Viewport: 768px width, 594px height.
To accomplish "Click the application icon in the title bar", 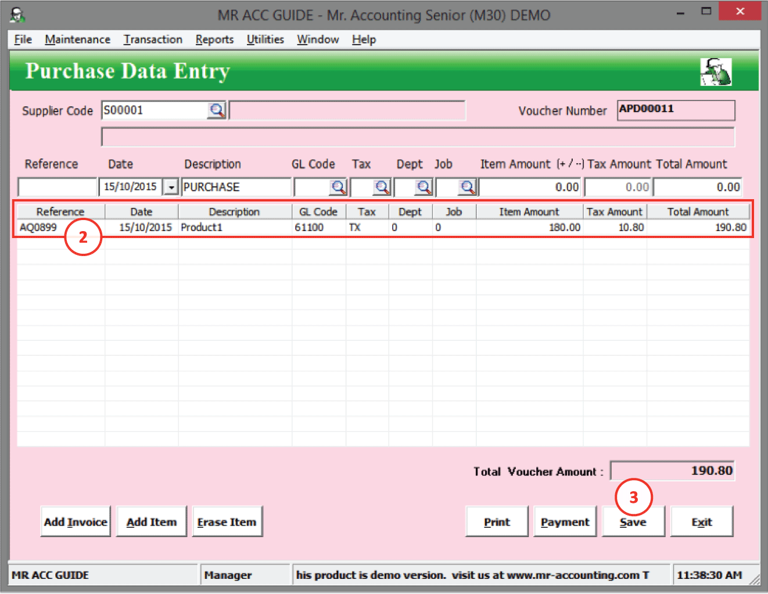I will tap(17, 15).
